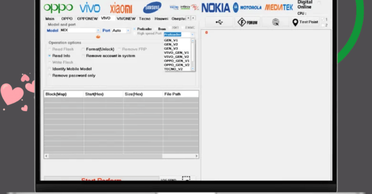
Task: Open the Test Point location button
Action: 305,22
